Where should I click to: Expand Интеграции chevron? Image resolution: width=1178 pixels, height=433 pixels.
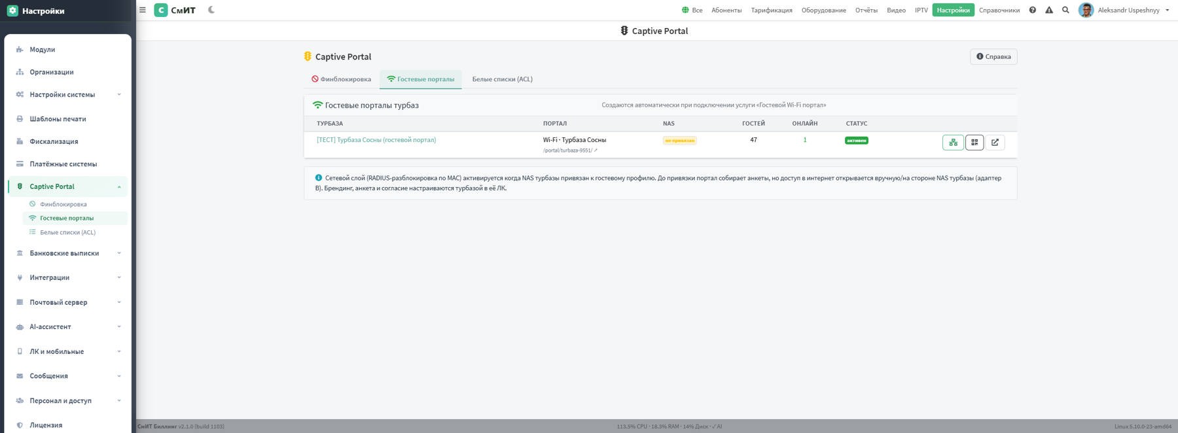[119, 277]
